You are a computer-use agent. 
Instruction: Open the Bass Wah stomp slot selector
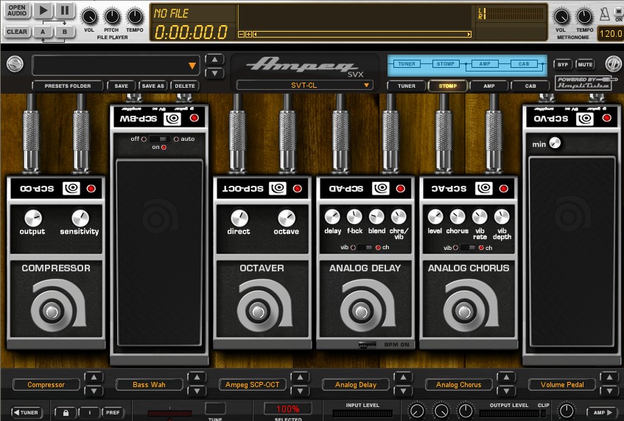click(149, 385)
